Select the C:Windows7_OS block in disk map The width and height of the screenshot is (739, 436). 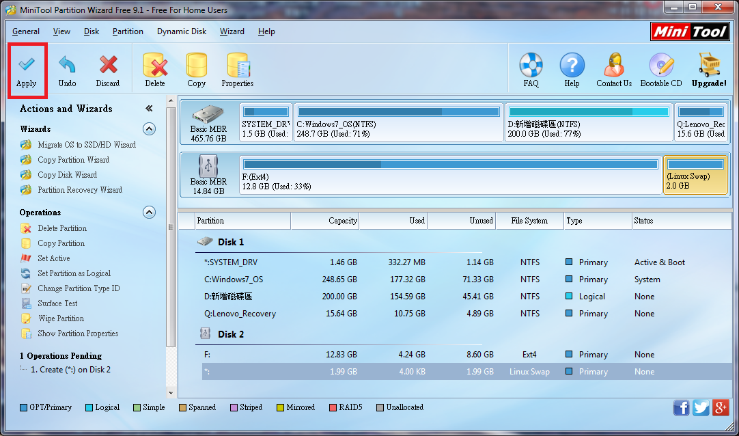coord(399,122)
